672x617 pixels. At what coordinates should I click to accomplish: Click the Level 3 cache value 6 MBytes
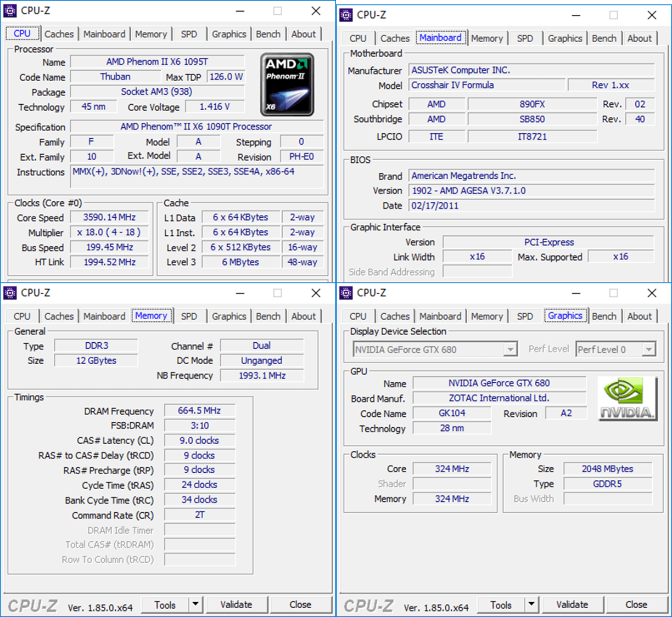coord(240,262)
